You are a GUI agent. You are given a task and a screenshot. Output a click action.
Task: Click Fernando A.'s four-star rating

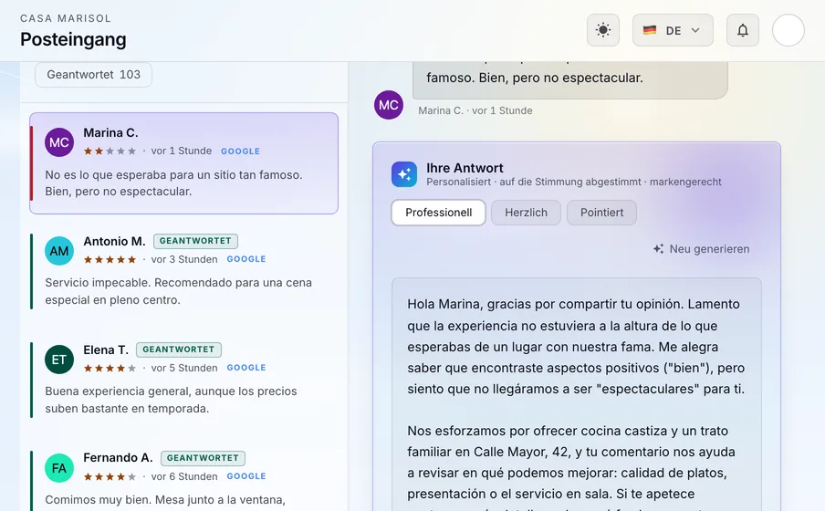pyautogui.click(x=110, y=476)
